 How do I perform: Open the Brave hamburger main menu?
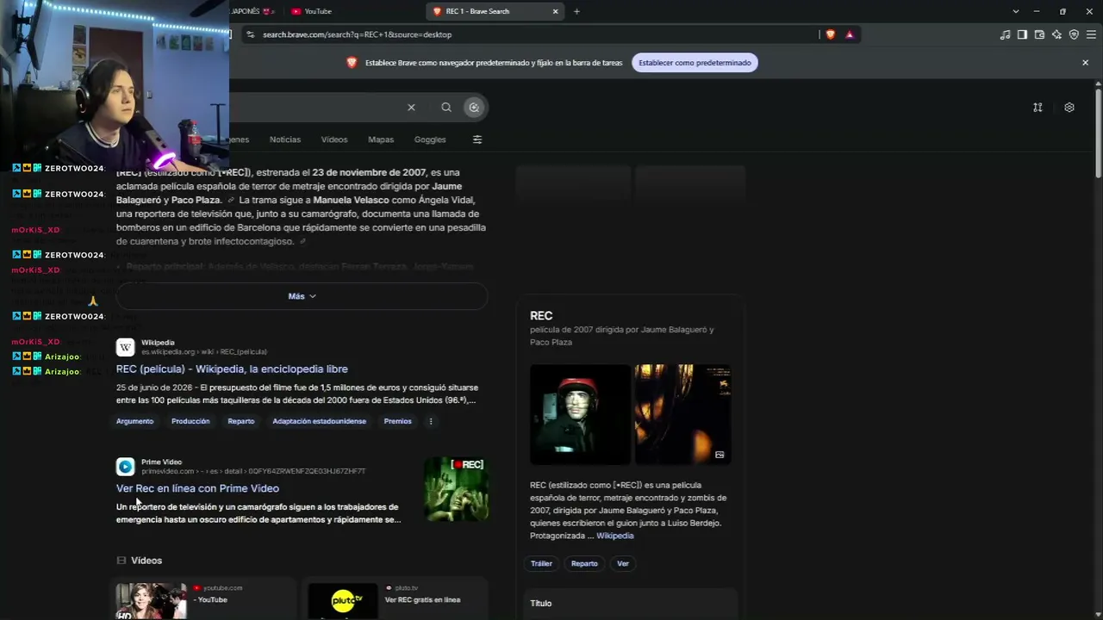click(1091, 34)
